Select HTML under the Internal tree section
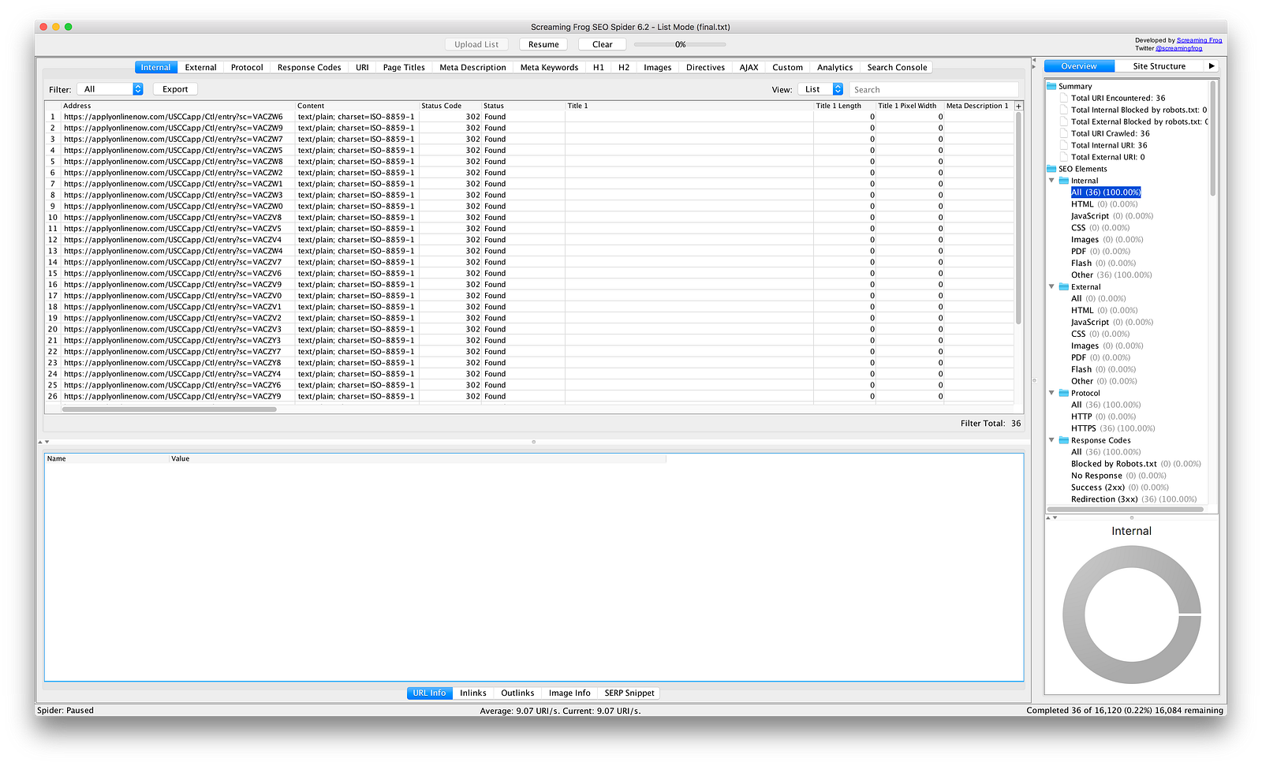 pos(1104,204)
